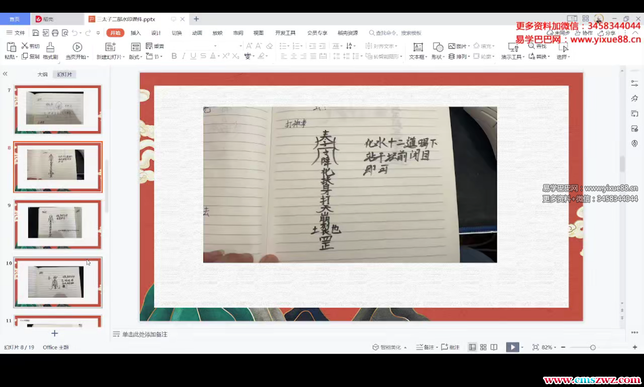Switch to slide sorter grid view icon
The image size is (644, 387).
tap(483, 347)
